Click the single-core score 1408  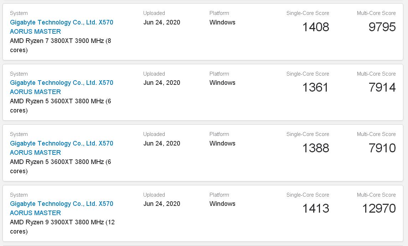tap(316, 27)
